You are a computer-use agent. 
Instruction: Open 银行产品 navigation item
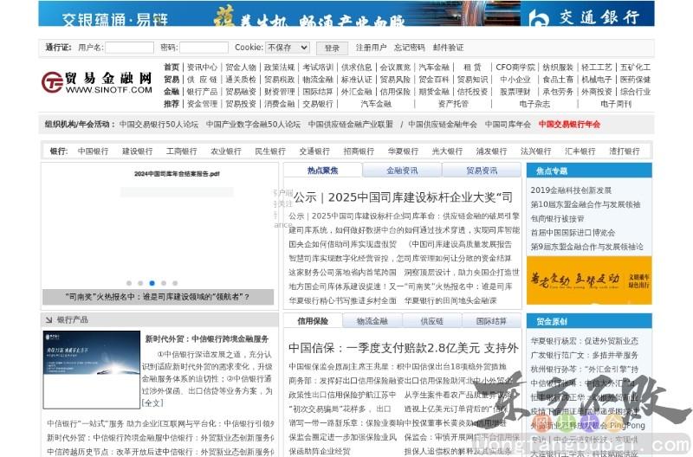click(x=203, y=92)
